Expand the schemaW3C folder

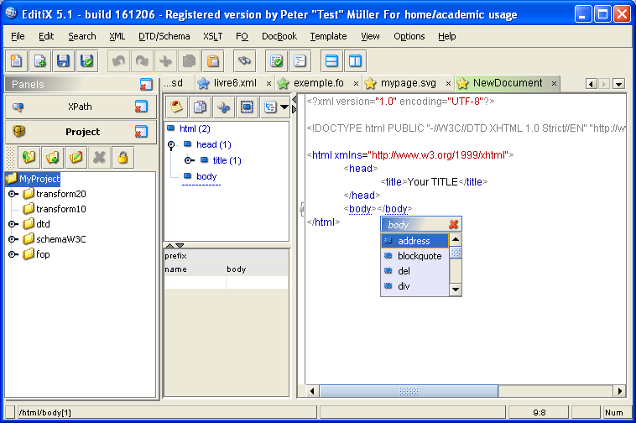tap(13, 239)
